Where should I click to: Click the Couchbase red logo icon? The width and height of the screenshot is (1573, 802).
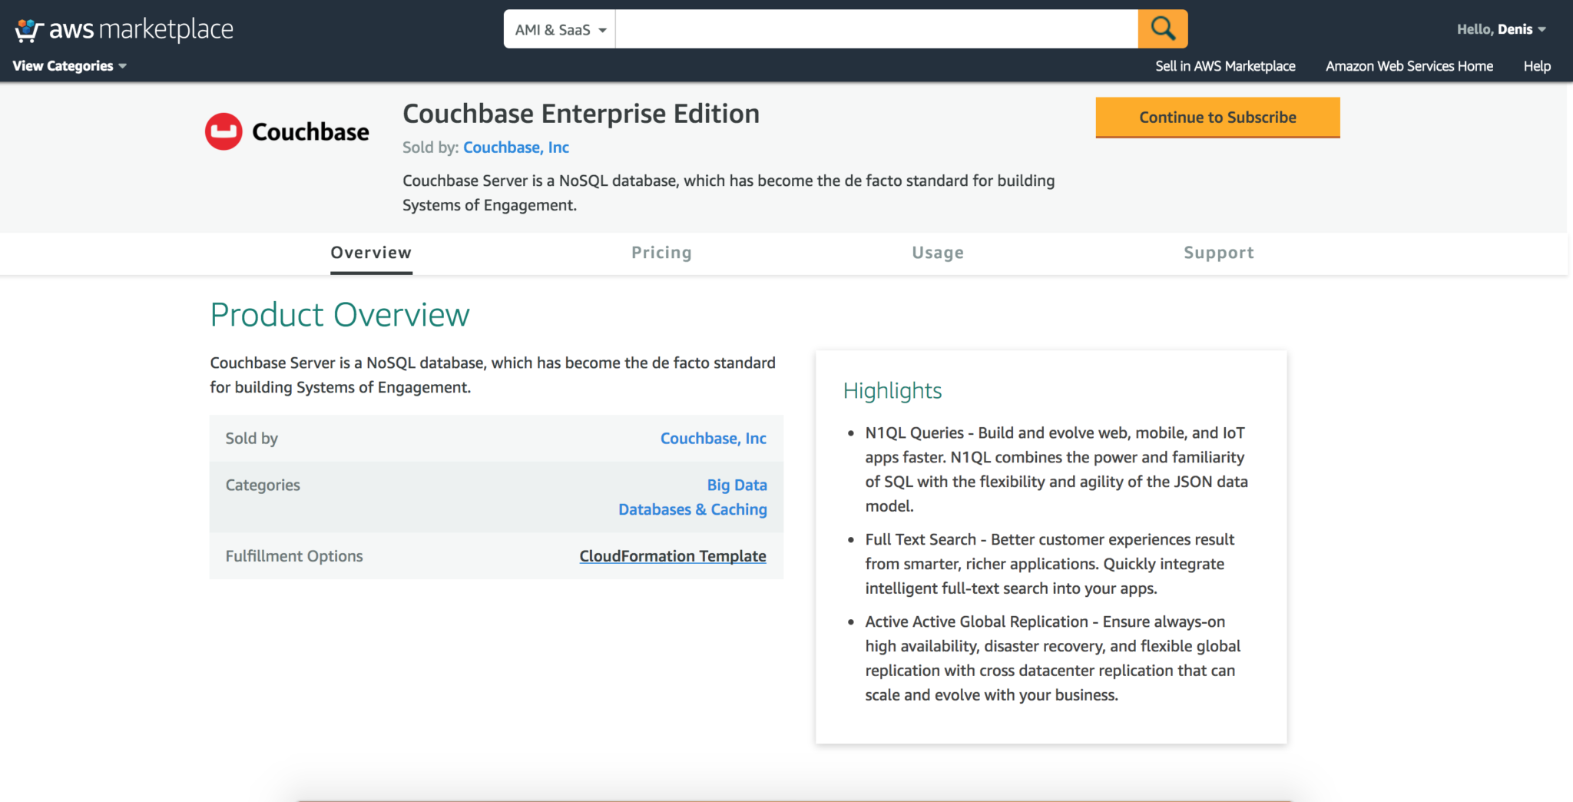[224, 130]
